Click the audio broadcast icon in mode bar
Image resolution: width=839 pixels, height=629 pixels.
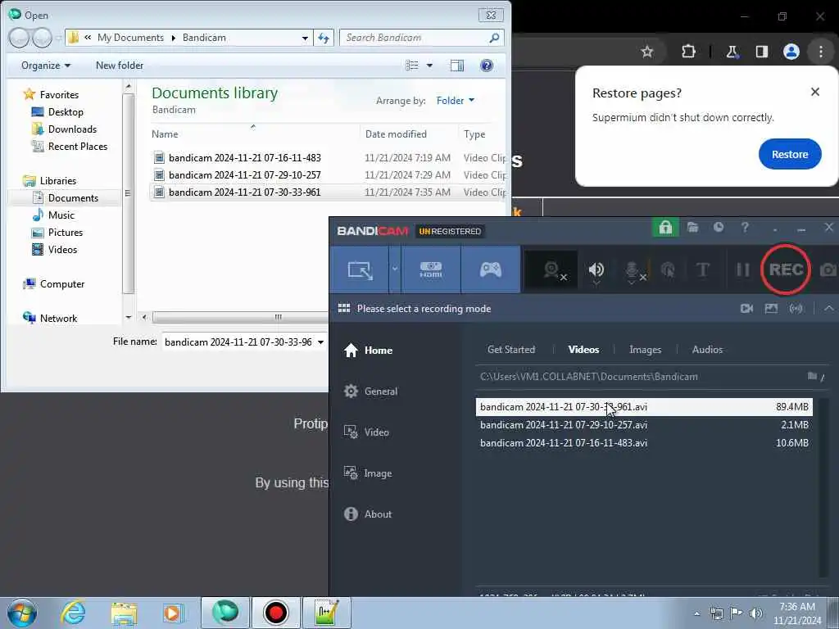pyautogui.click(x=796, y=308)
